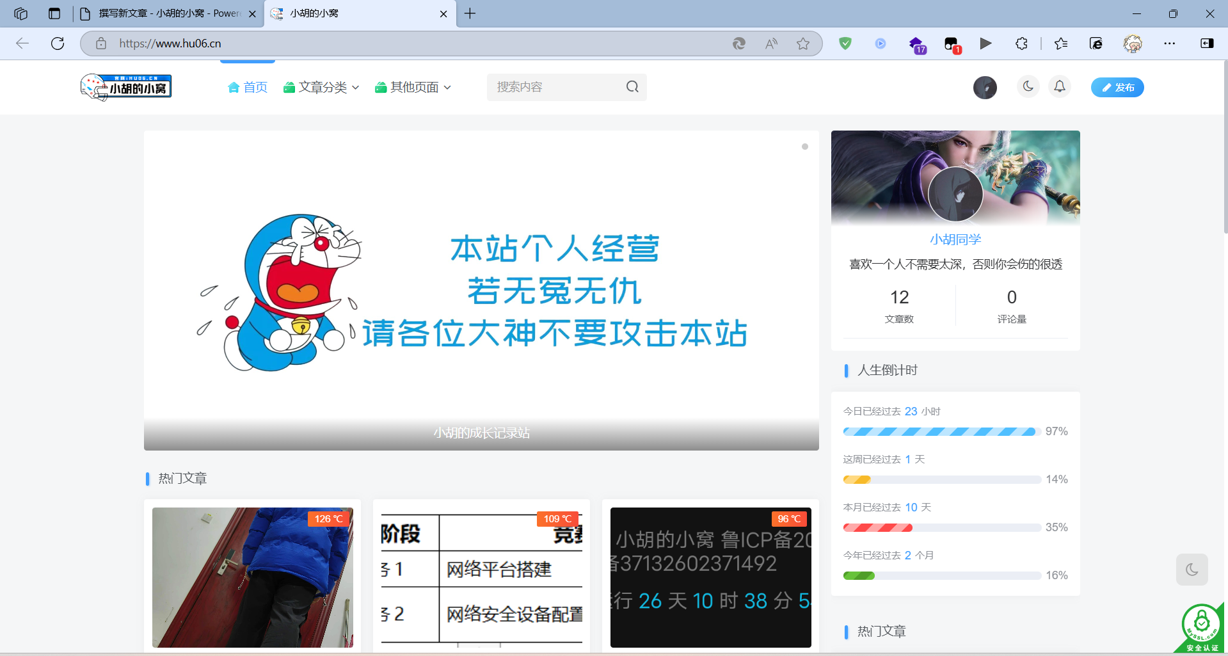Image resolution: width=1228 pixels, height=656 pixels.
Task: Click the 这周已经过去 14% progress bar
Action: coord(942,479)
